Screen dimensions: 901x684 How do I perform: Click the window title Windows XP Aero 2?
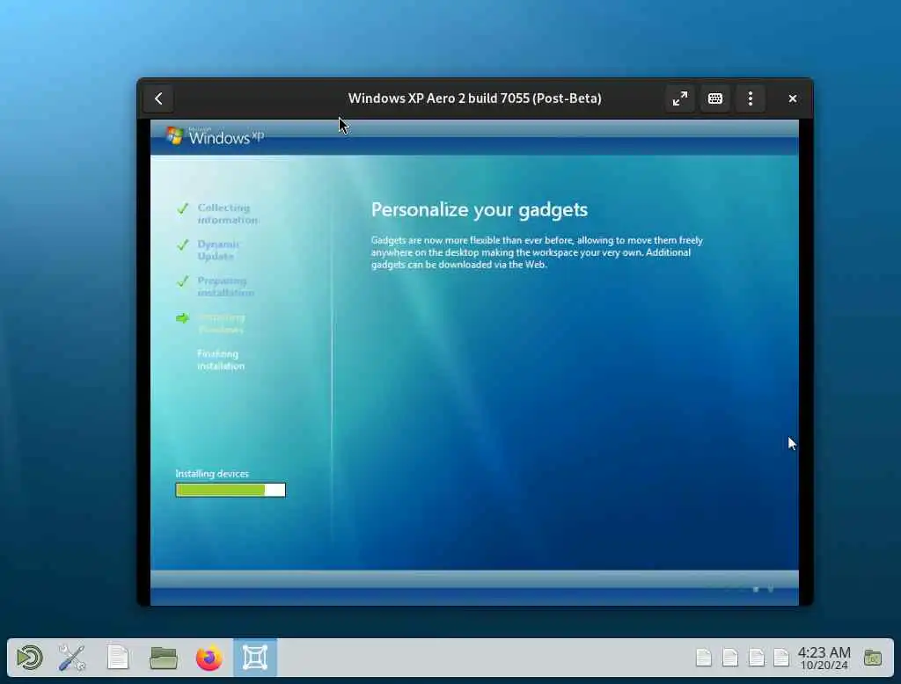pyautogui.click(x=474, y=98)
